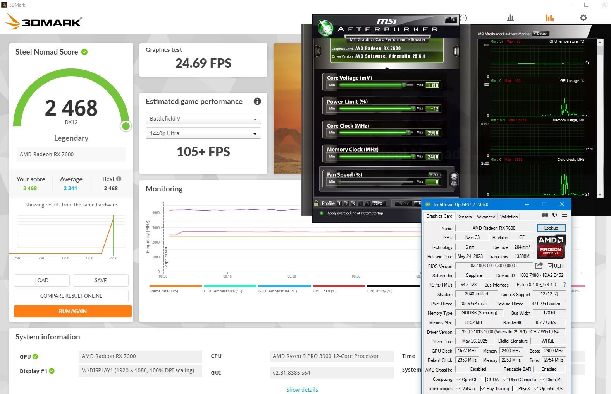The width and height of the screenshot is (611, 394).
Task: Click the info icon beside Estimated game performance
Action: pyautogui.click(x=257, y=101)
